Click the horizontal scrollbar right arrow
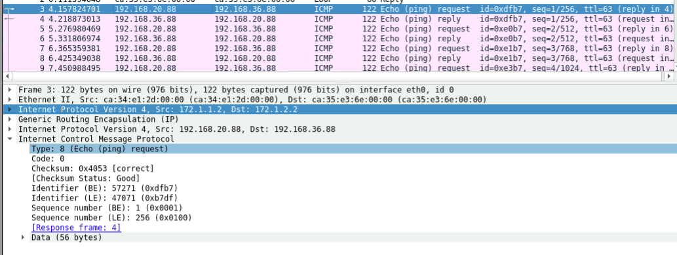677x255 pixels. [x=669, y=76]
